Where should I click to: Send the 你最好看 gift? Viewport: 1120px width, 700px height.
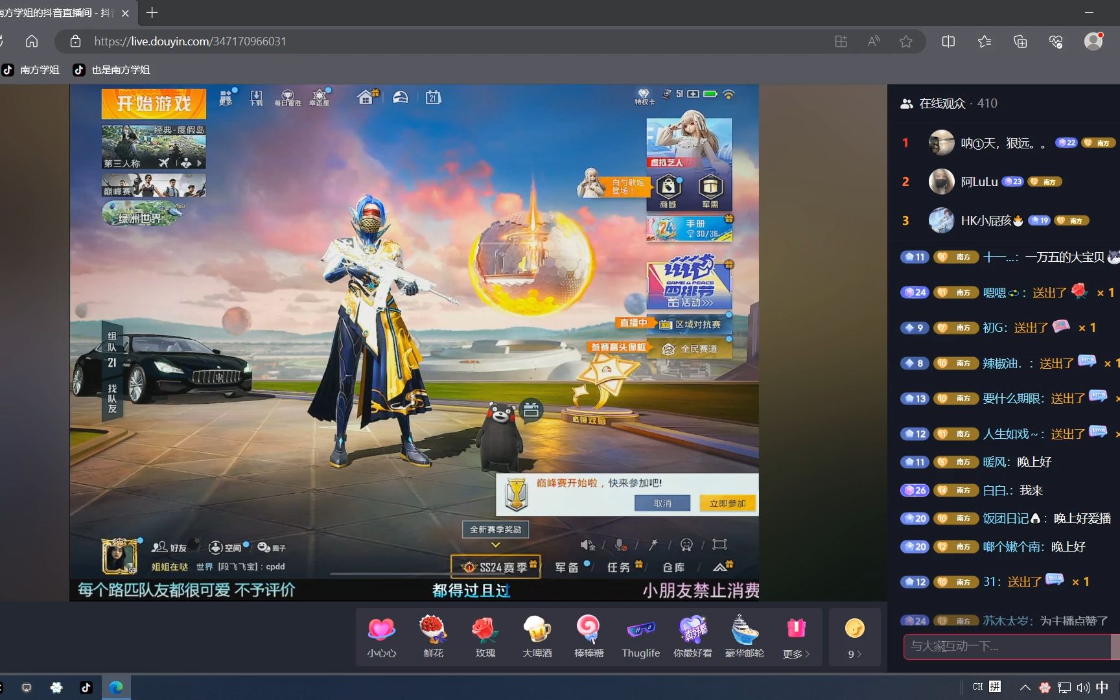pyautogui.click(x=692, y=636)
